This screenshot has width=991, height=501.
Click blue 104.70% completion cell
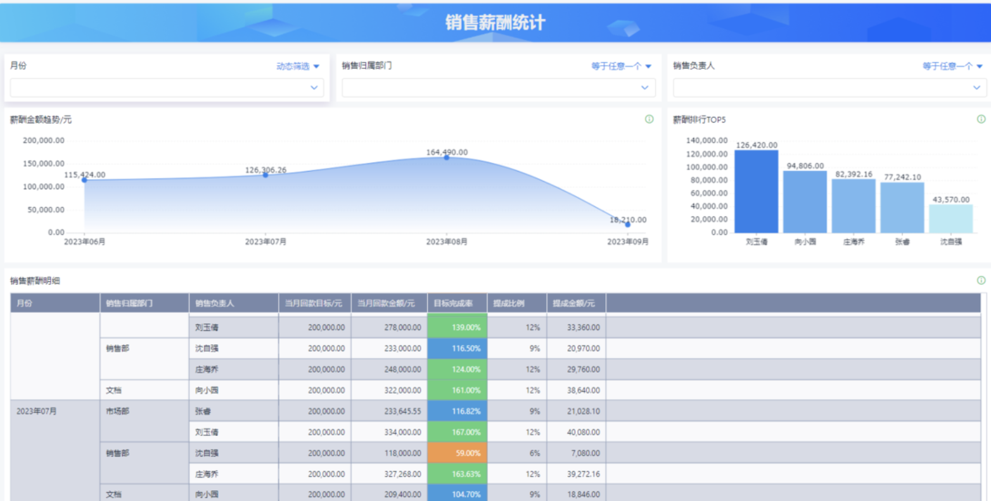click(457, 494)
